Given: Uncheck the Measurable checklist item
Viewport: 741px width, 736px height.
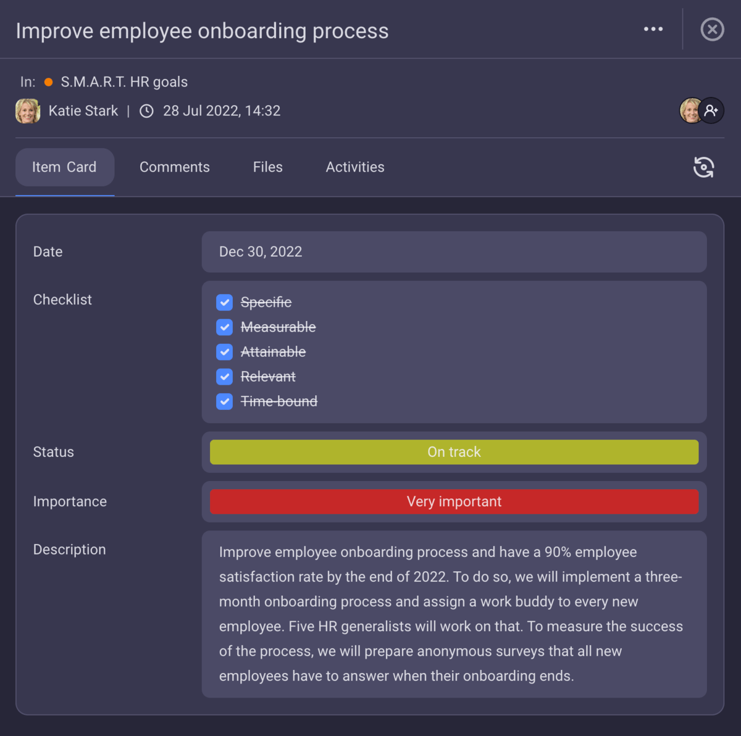Looking at the screenshot, I should 224,327.
